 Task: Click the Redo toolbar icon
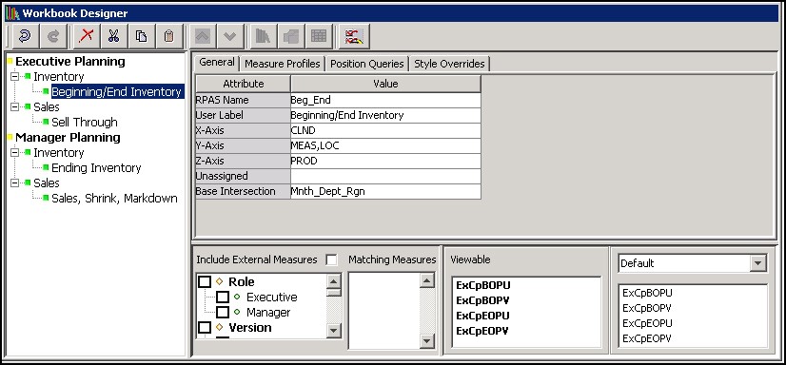tap(52, 36)
